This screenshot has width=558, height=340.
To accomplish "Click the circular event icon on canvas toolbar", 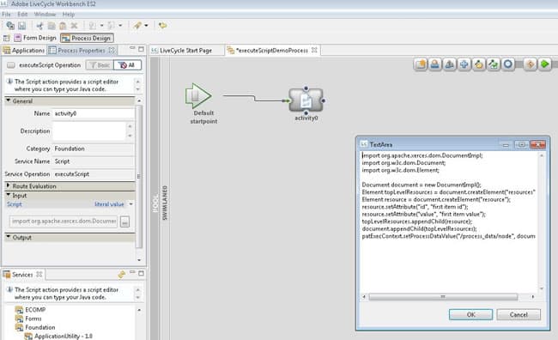I will (508, 64).
